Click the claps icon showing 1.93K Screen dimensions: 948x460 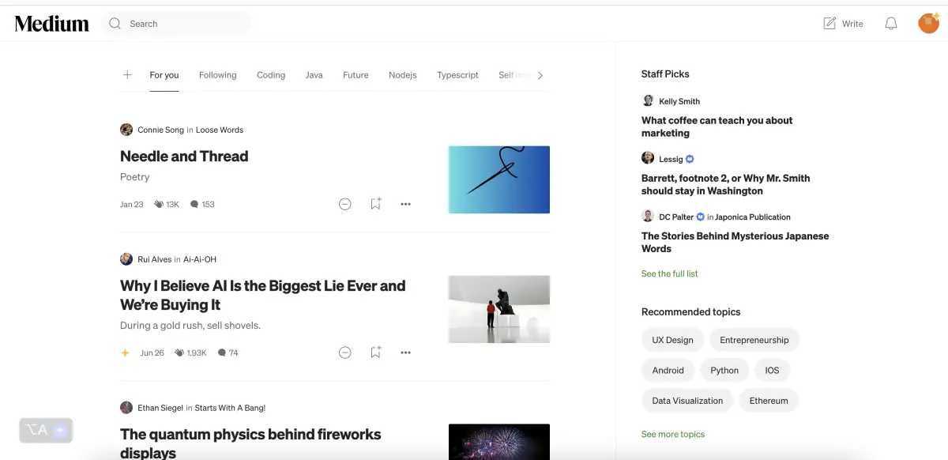pos(179,353)
